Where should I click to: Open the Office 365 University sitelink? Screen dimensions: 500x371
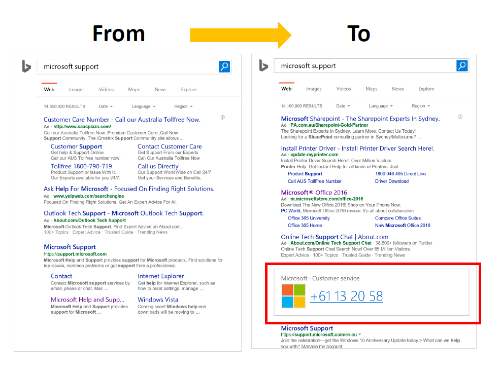point(308,218)
